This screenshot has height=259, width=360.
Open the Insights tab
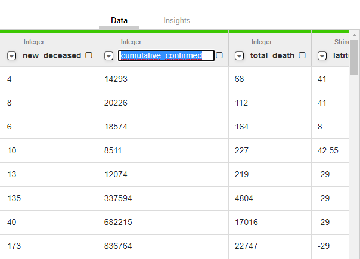(176, 21)
